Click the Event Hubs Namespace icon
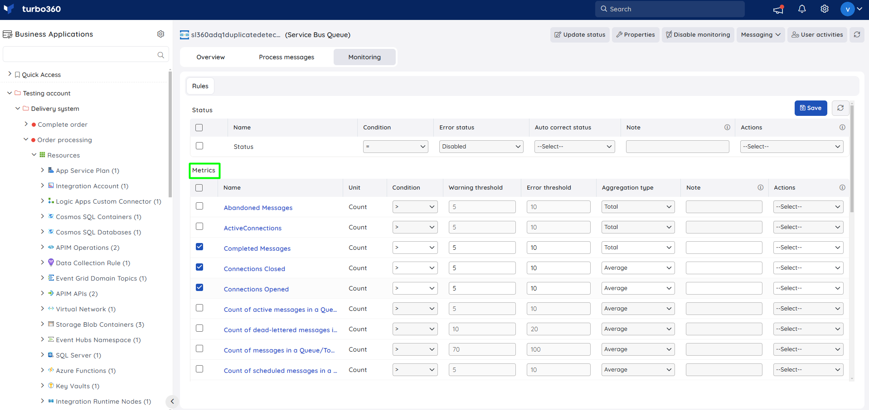 [51, 339]
